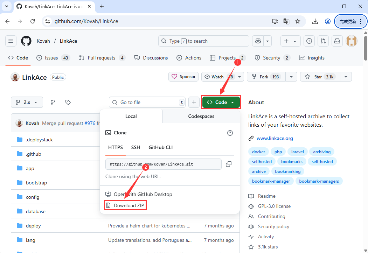
Task: Expand the Code dropdown button
Action: point(221,102)
